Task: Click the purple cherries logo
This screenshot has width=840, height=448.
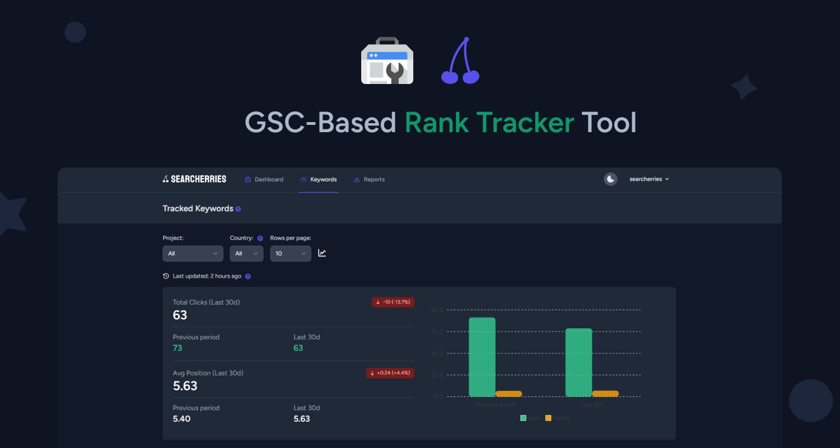Action: tap(460, 60)
